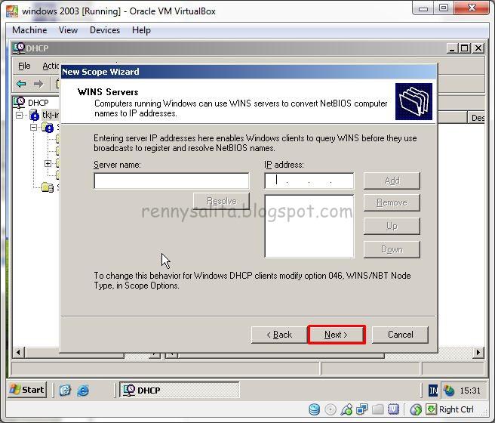Image resolution: width=495 pixels, height=423 pixels.
Task: Select the DHCP root node in tree
Action: [x=38, y=103]
